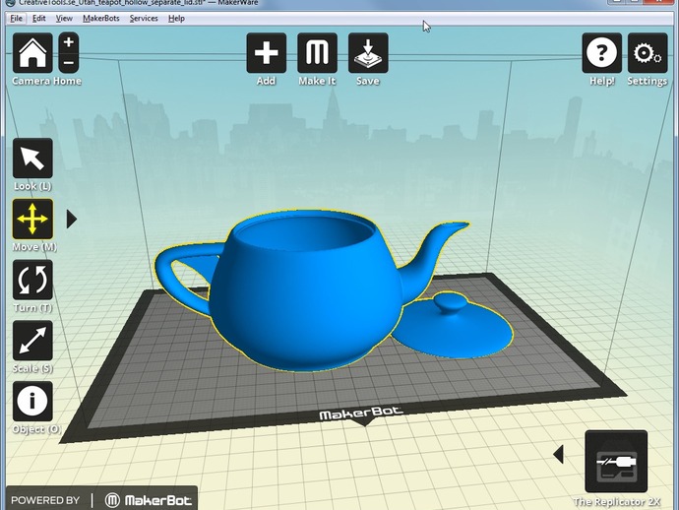Expand the printer status panel arrow

click(x=559, y=454)
